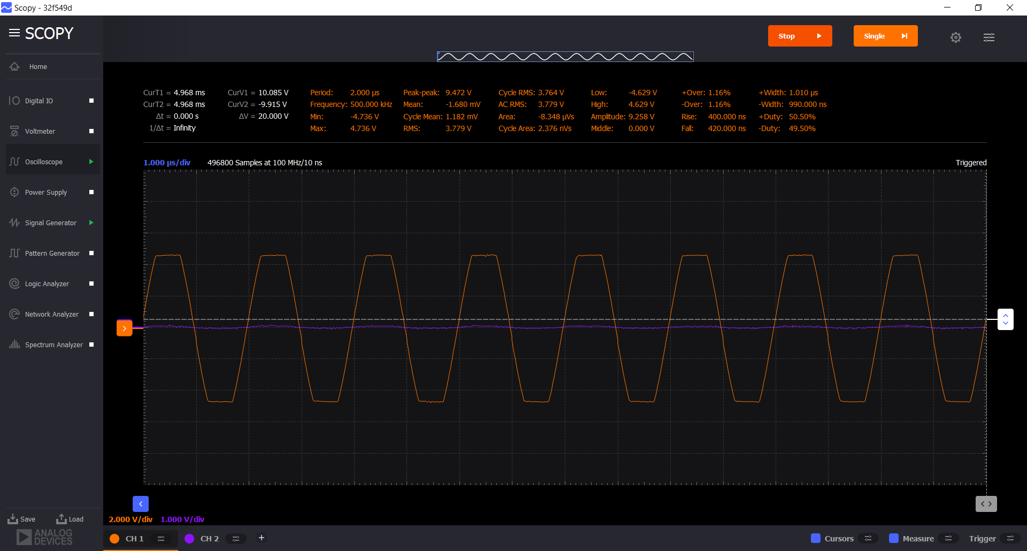The image size is (1027, 551).
Task: Open Trigger settings menu icon
Action: click(x=1010, y=539)
